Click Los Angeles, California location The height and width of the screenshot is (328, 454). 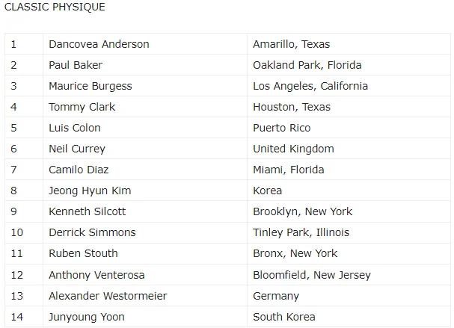[x=310, y=86]
